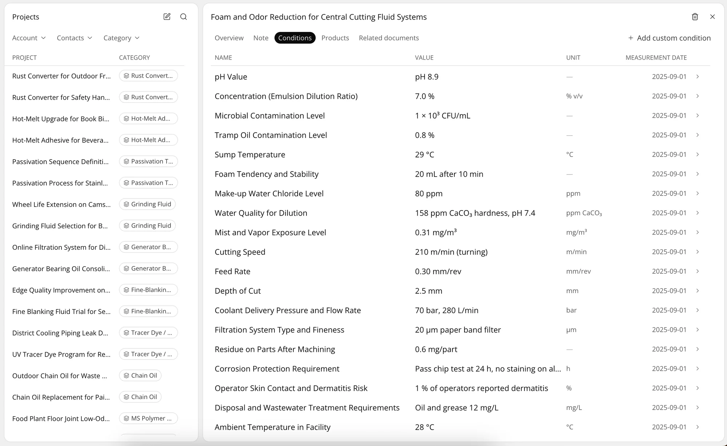Image resolution: width=727 pixels, height=446 pixels.
Task: Expand Foam Tendency and Stability row chevron
Action: pos(698,174)
